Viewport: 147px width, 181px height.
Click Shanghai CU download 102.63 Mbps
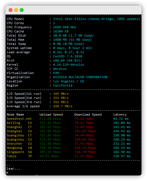tap(85, 131)
